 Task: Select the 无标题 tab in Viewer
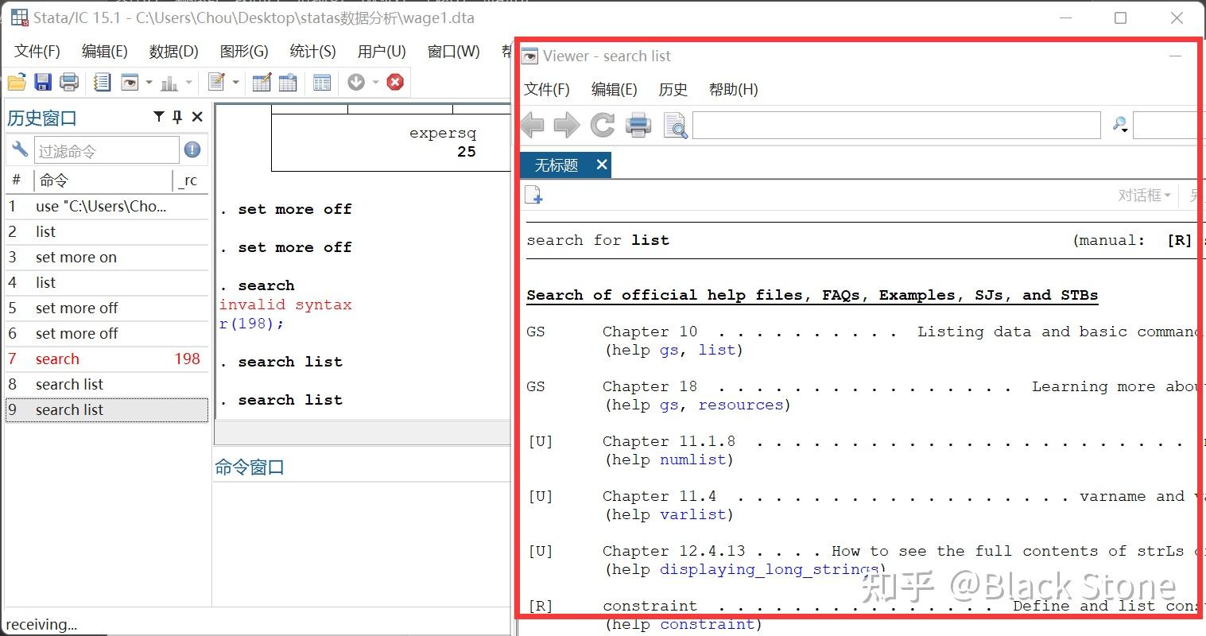click(x=565, y=165)
